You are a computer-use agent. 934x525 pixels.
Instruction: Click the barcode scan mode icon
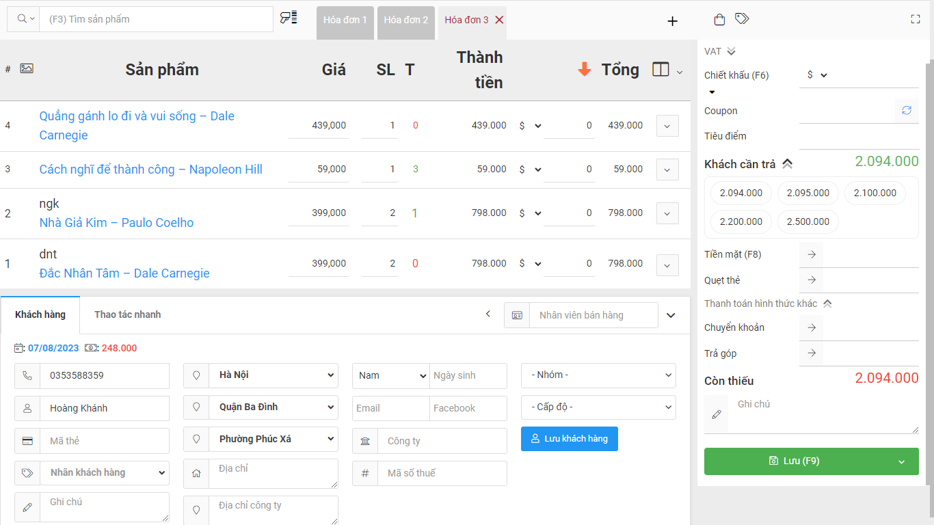pyautogui.click(x=289, y=18)
